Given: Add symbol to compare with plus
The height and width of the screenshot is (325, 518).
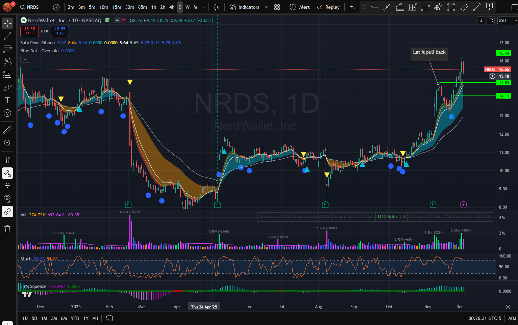Looking at the screenshot, I should pyautogui.click(x=56, y=7).
